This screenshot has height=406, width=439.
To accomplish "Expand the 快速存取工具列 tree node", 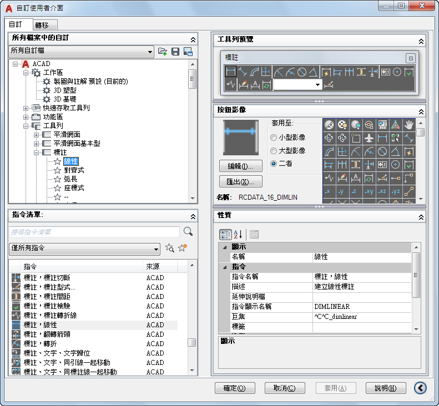I will [26, 108].
